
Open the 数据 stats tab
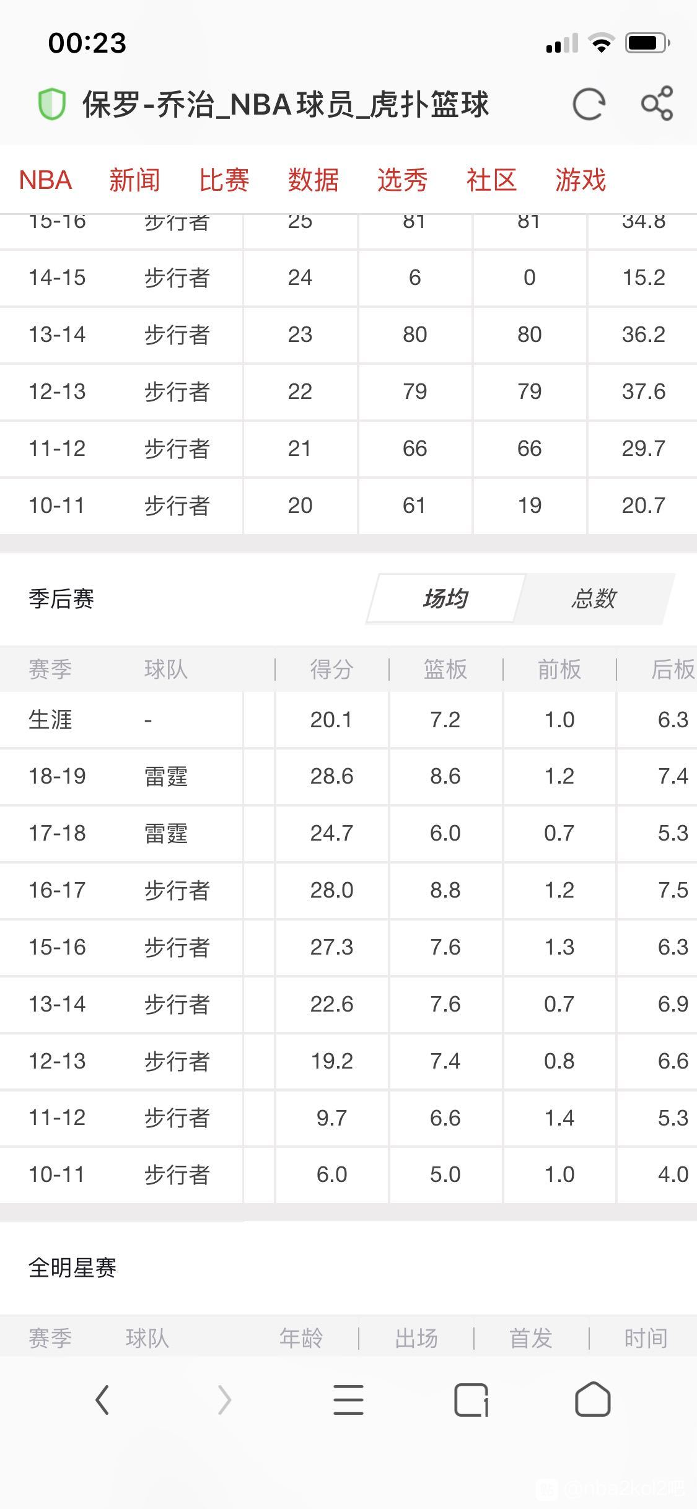[x=313, y=180]
